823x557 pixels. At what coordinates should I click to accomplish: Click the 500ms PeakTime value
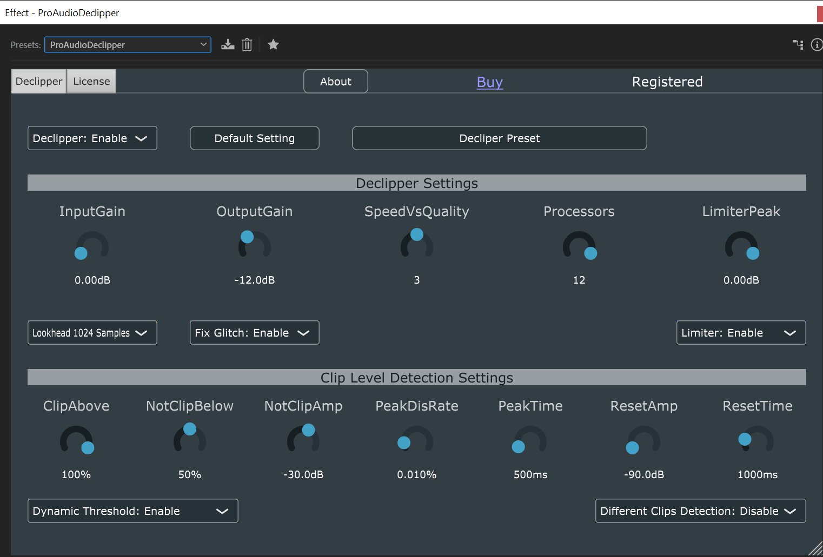pyautogui.click(x=530, y=474)
